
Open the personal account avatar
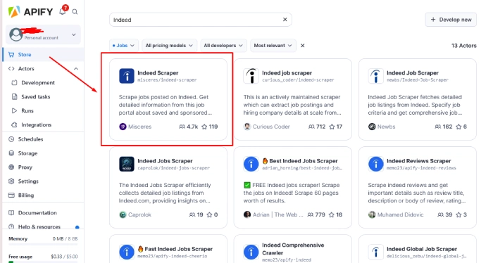[15, 34]
